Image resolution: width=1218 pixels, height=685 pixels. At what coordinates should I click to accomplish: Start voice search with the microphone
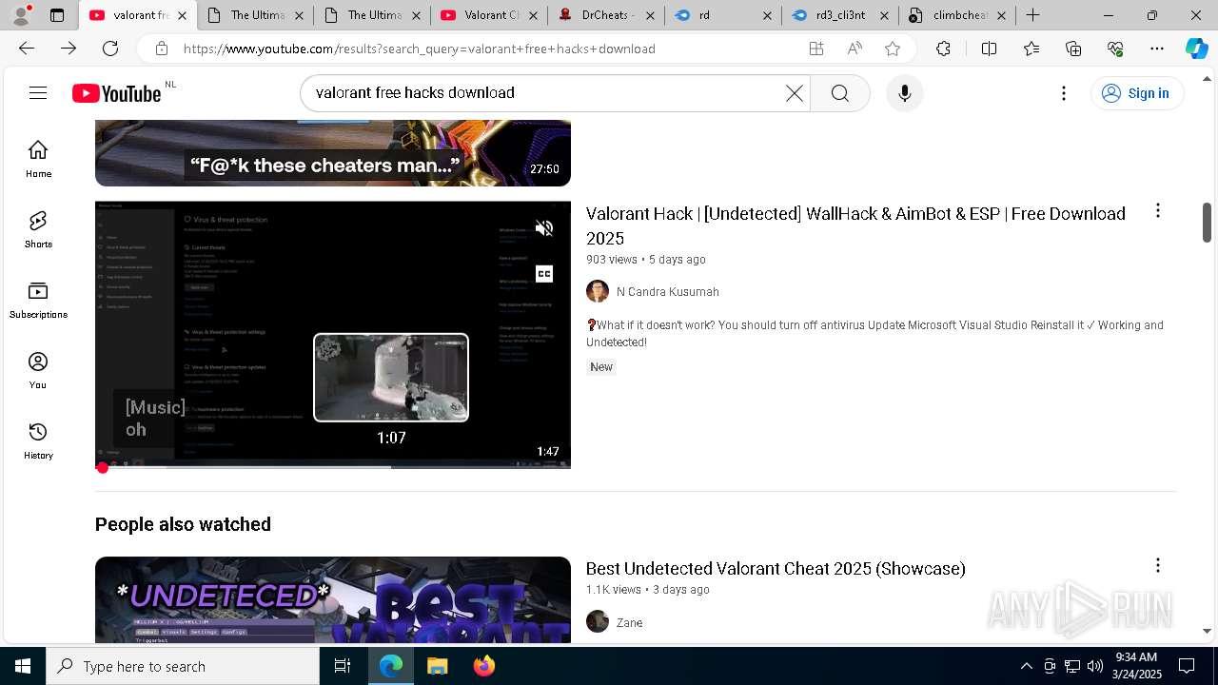[905, 93]
